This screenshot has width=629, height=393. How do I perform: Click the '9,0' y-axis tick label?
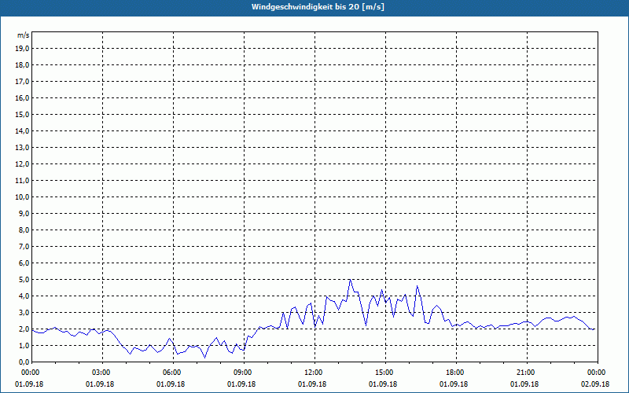click(x=24, y=213)
